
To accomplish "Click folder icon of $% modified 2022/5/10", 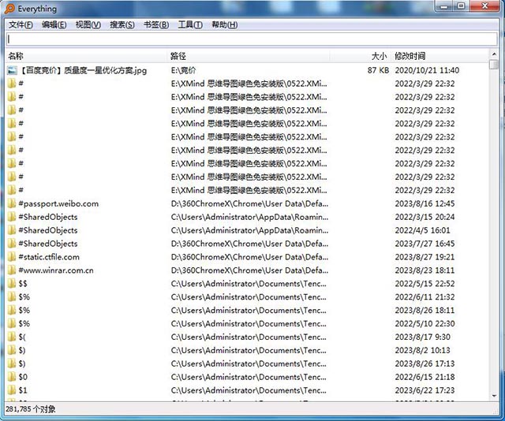I will 12,323.
